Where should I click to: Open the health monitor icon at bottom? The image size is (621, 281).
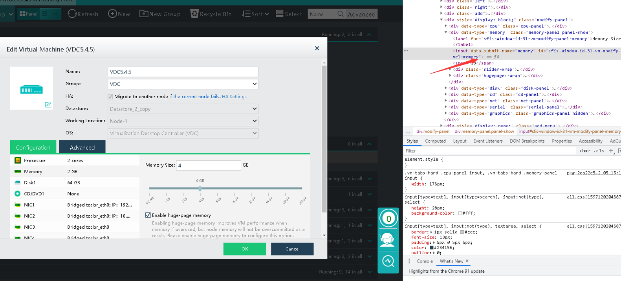(388, 261)
